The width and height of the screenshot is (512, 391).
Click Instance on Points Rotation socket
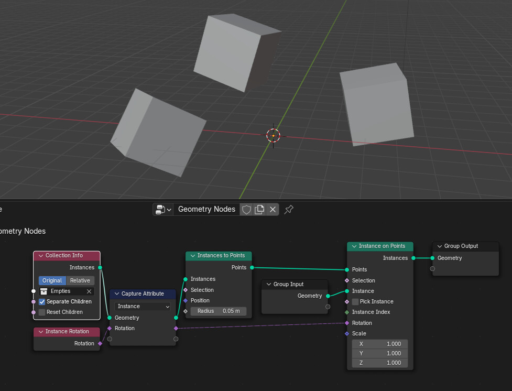pyautogui.click(x=347, y=323)
